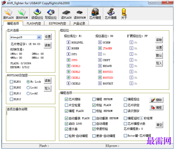The height and width of the screenshot is (149, 176).
Task: Toggle the SUT1 fuse bit
Action: [x=68, y=54]
